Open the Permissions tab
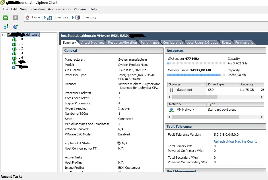 (x=244, y=43)
